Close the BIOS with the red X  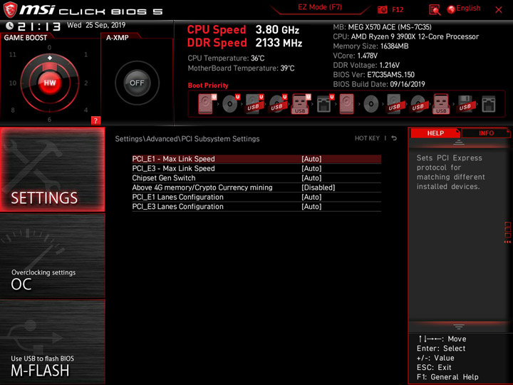pos(499,10)
